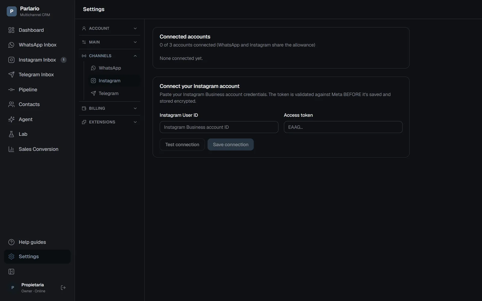Go to WhatsApp Inbox
The width and height of the screenshot is (482, 301).
pos(37,45)
